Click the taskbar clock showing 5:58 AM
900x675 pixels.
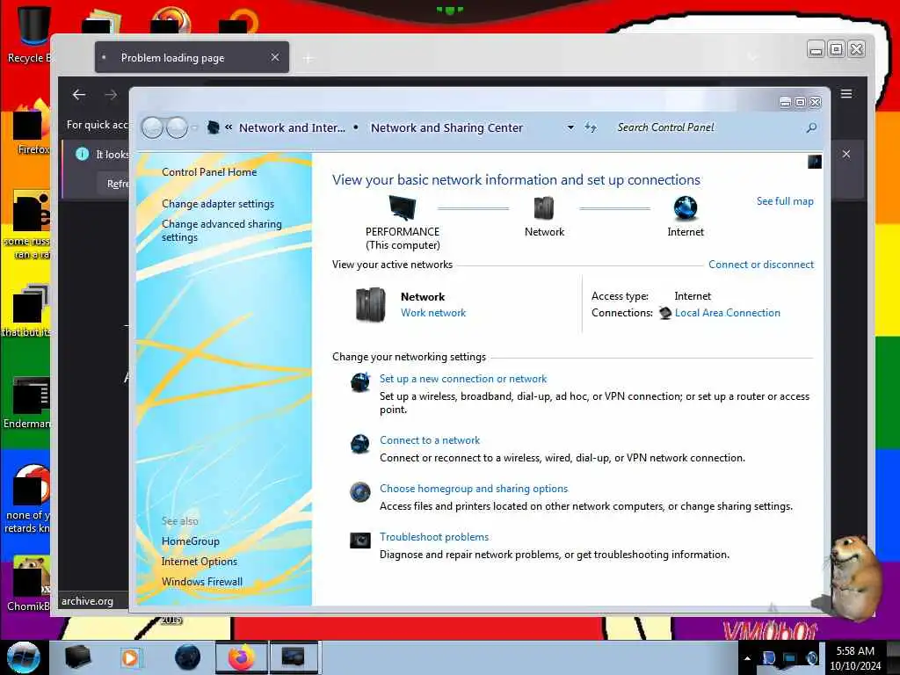(854, 657)
